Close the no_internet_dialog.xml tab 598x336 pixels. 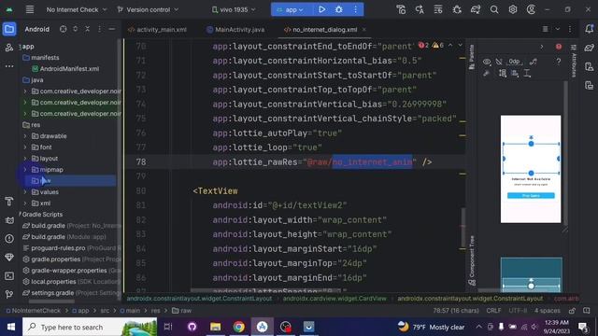[363, 29]
